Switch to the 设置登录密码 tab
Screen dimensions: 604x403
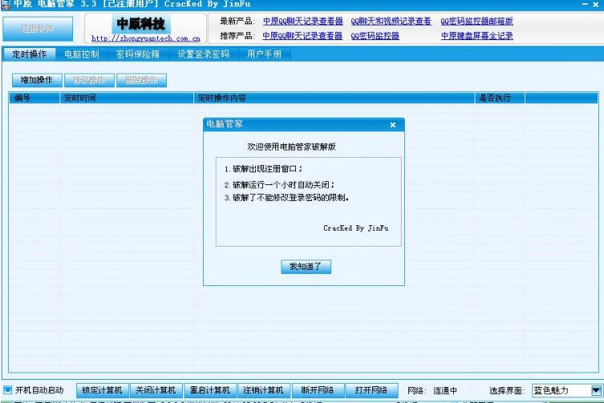click(x=204, y=54)
